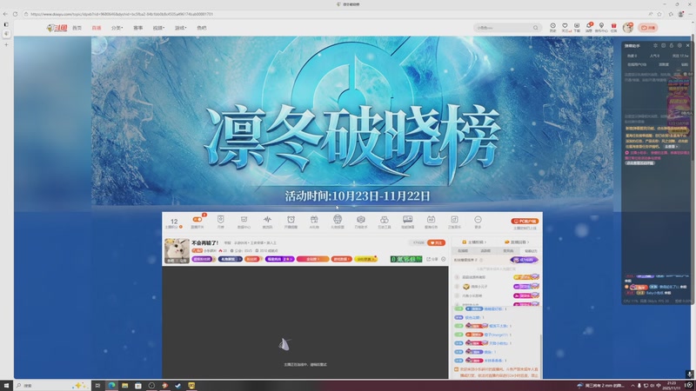Viewport: 696px width, 391px height.
Task: Open Microsoft Edge from taskbar
Action: tap(111, 386)
